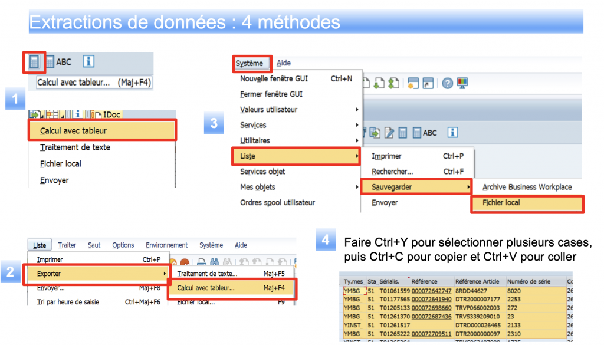Click the help question mark icon
This screenshot has height=345, width=604.
tap(447, 83)
